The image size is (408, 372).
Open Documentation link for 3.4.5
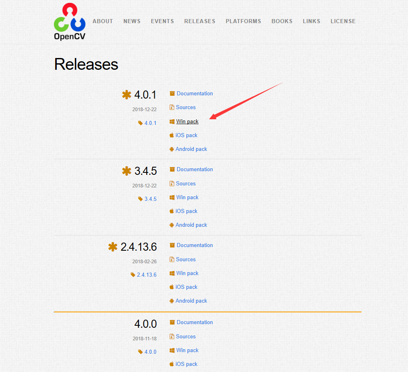194,169
